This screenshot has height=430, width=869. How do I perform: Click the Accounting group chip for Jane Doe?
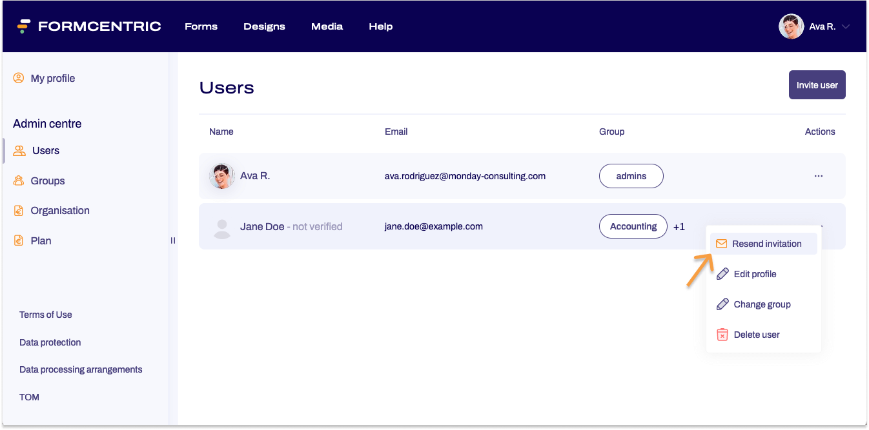point(633,226)
